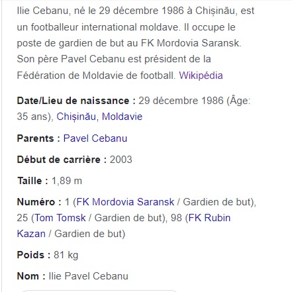Follow the Chișinău birthplace link
Viewport: 292px width, 292px height.
click(76, 117)
